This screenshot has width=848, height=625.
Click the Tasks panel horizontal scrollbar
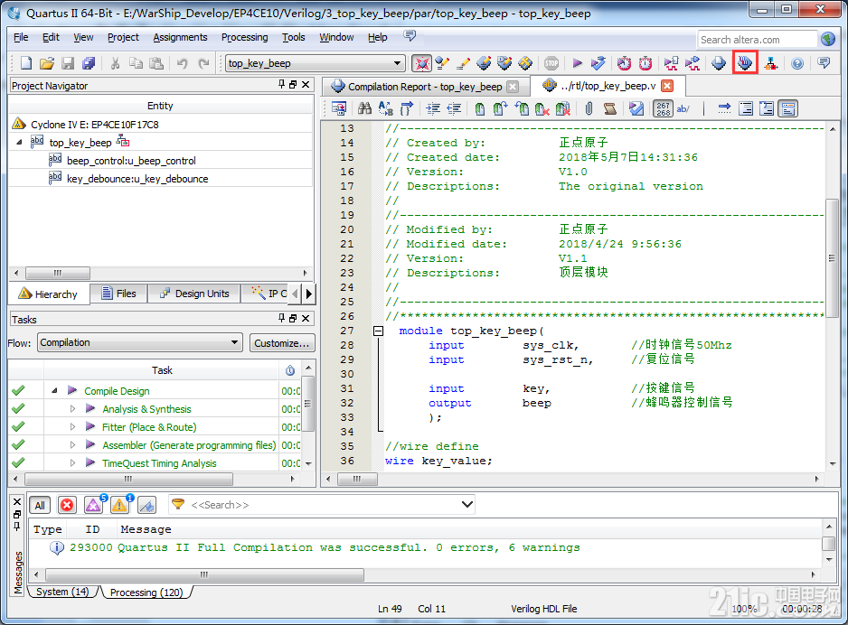point(128,479)
